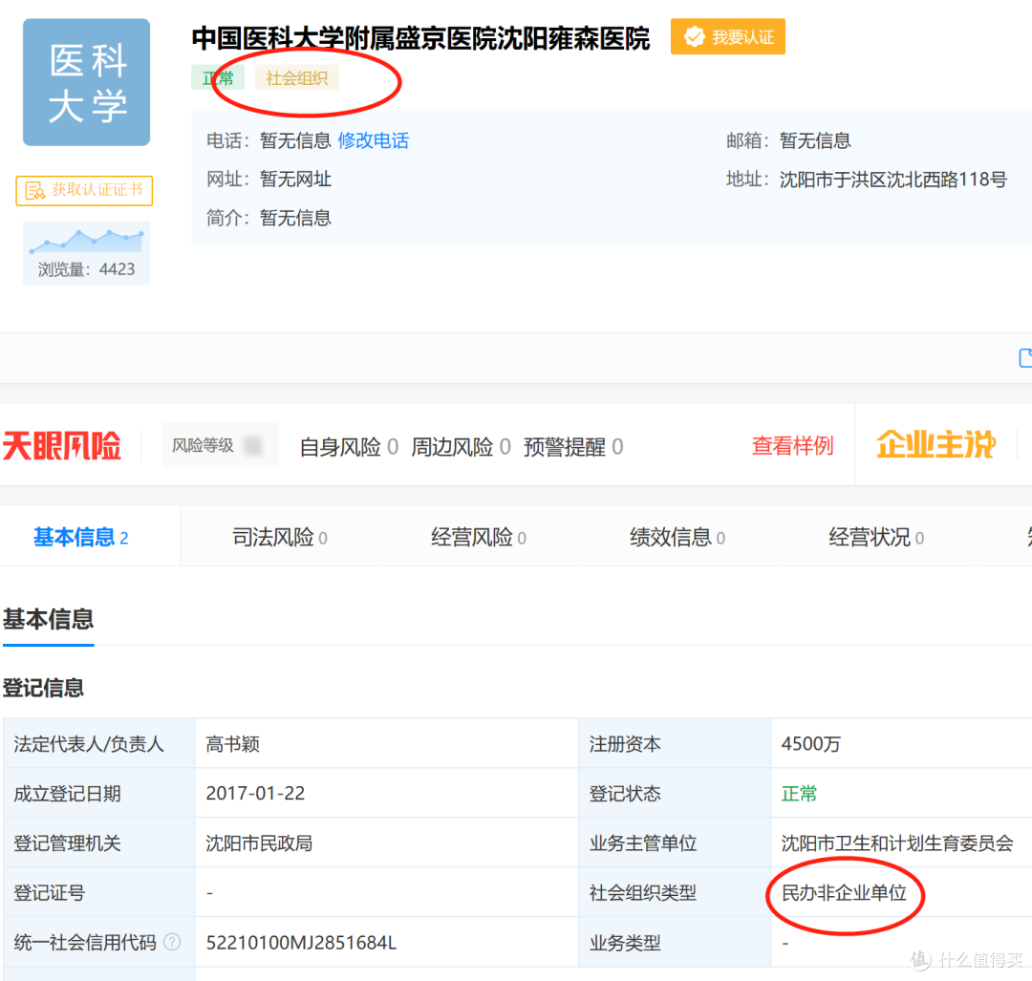Image resolution: width=1032 pixels, height=981 pixels.
Task: Click the 修改电话 link
Action: (x=374, y=140)
